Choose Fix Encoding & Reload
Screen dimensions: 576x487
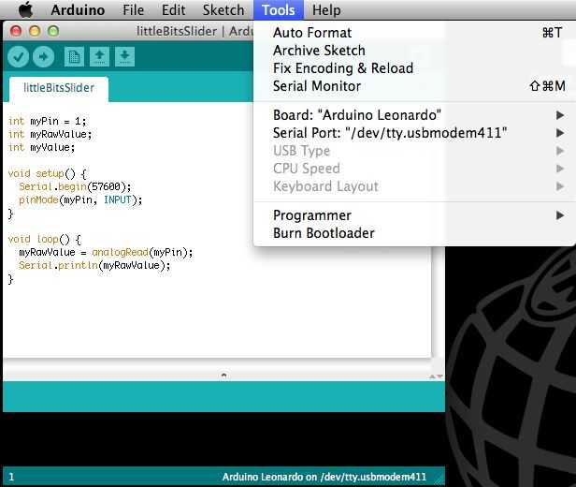coord(414,68)
